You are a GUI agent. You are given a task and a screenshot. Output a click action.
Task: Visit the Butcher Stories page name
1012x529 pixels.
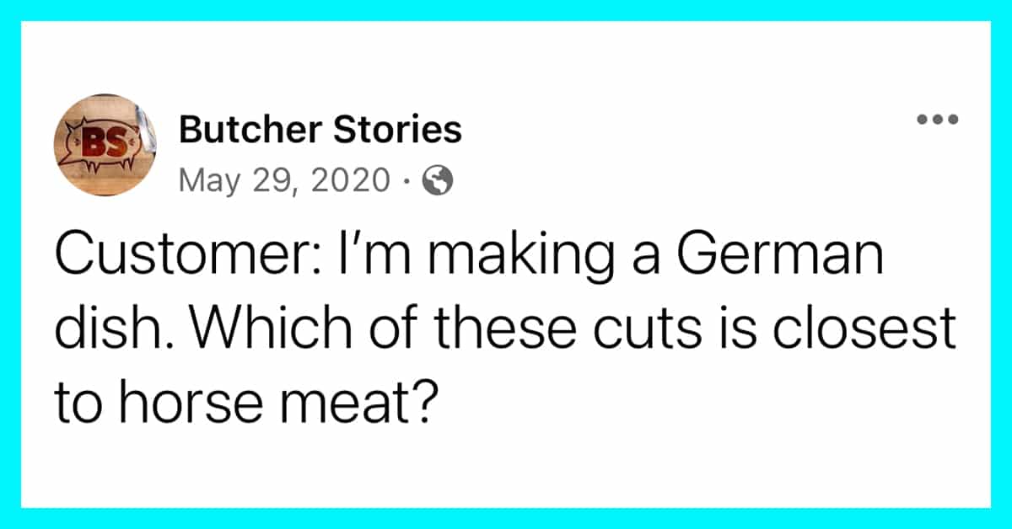click(320, 130)
